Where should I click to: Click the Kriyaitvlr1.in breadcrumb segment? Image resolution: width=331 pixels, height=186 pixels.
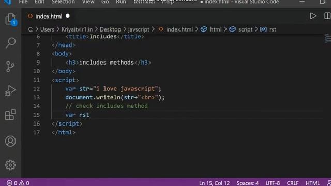coord(77,29)
